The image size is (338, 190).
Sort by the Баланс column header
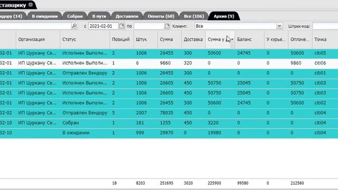tap(249, 40)
